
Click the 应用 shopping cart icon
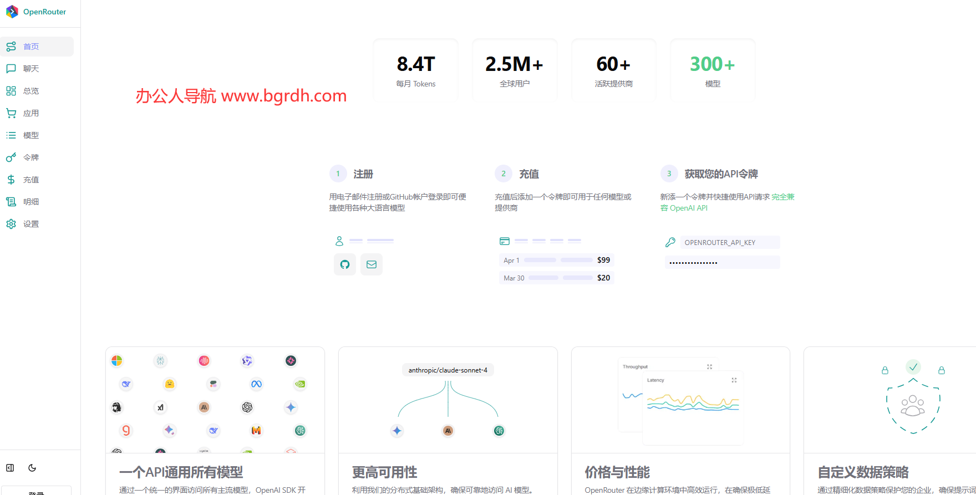(11, 113)
